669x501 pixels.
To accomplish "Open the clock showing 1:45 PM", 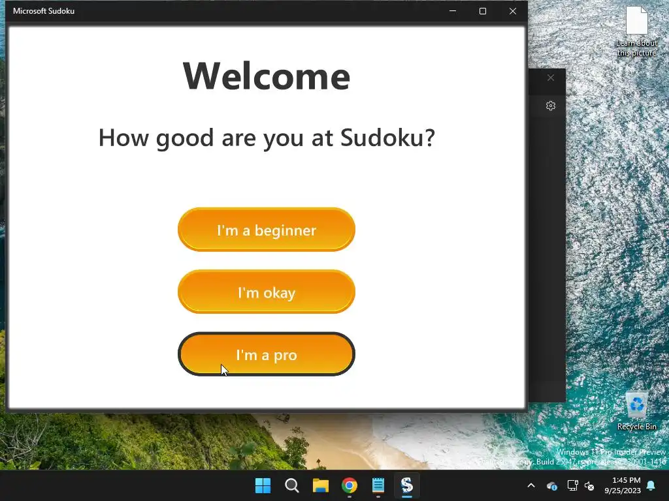I will coord(623,485).
